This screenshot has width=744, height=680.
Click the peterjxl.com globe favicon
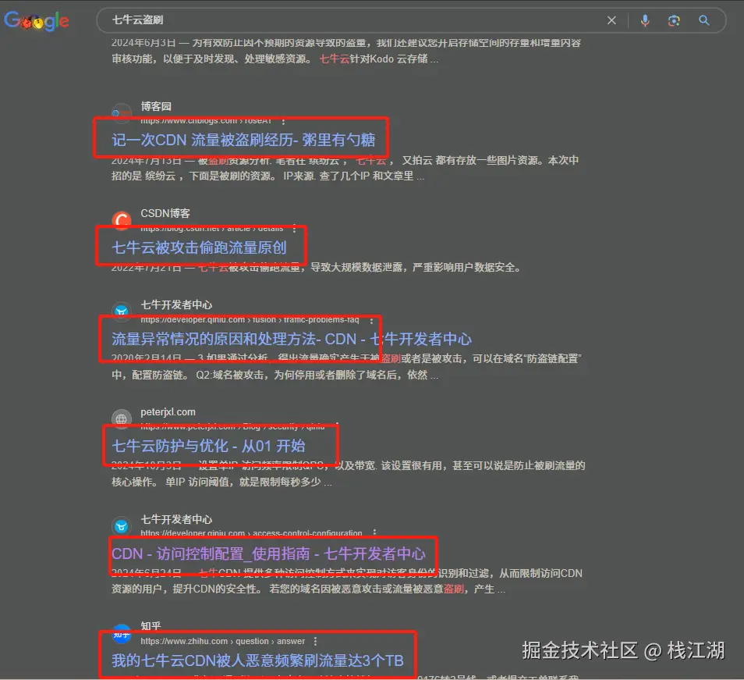pos(122,418)
